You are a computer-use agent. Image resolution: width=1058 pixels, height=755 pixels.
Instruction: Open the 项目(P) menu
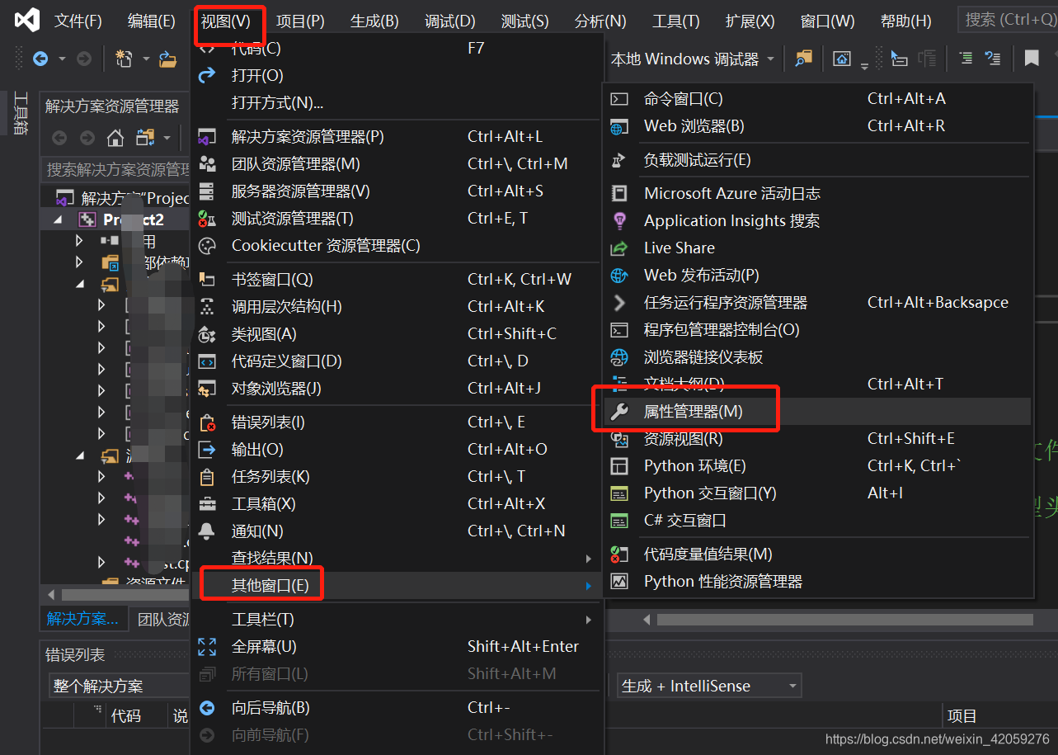point(300,21)
